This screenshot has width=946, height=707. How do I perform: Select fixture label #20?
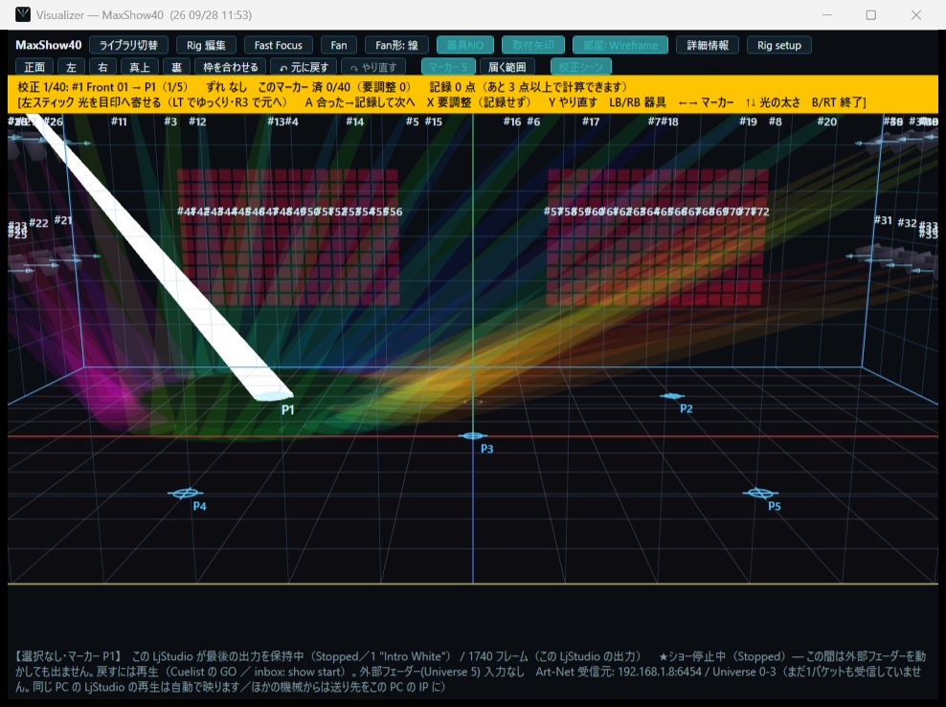(827, 122)
